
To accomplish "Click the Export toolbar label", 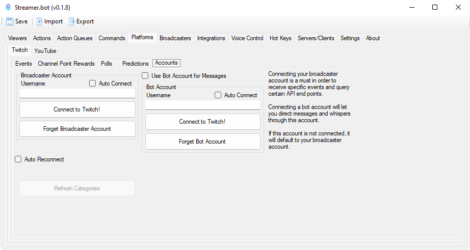I will pyautogui.click(x=85, y=21).
